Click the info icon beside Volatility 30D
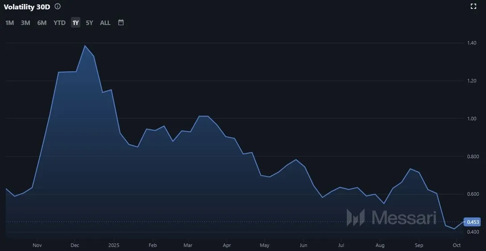Screen dimensions: 486x251 (58, 7)
